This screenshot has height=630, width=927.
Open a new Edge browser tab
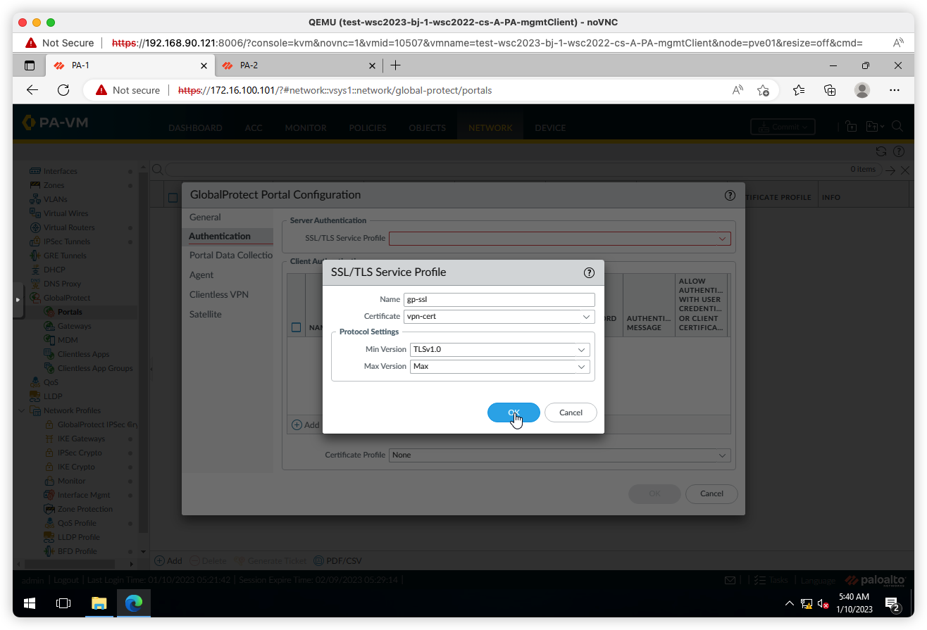(396, 65)
